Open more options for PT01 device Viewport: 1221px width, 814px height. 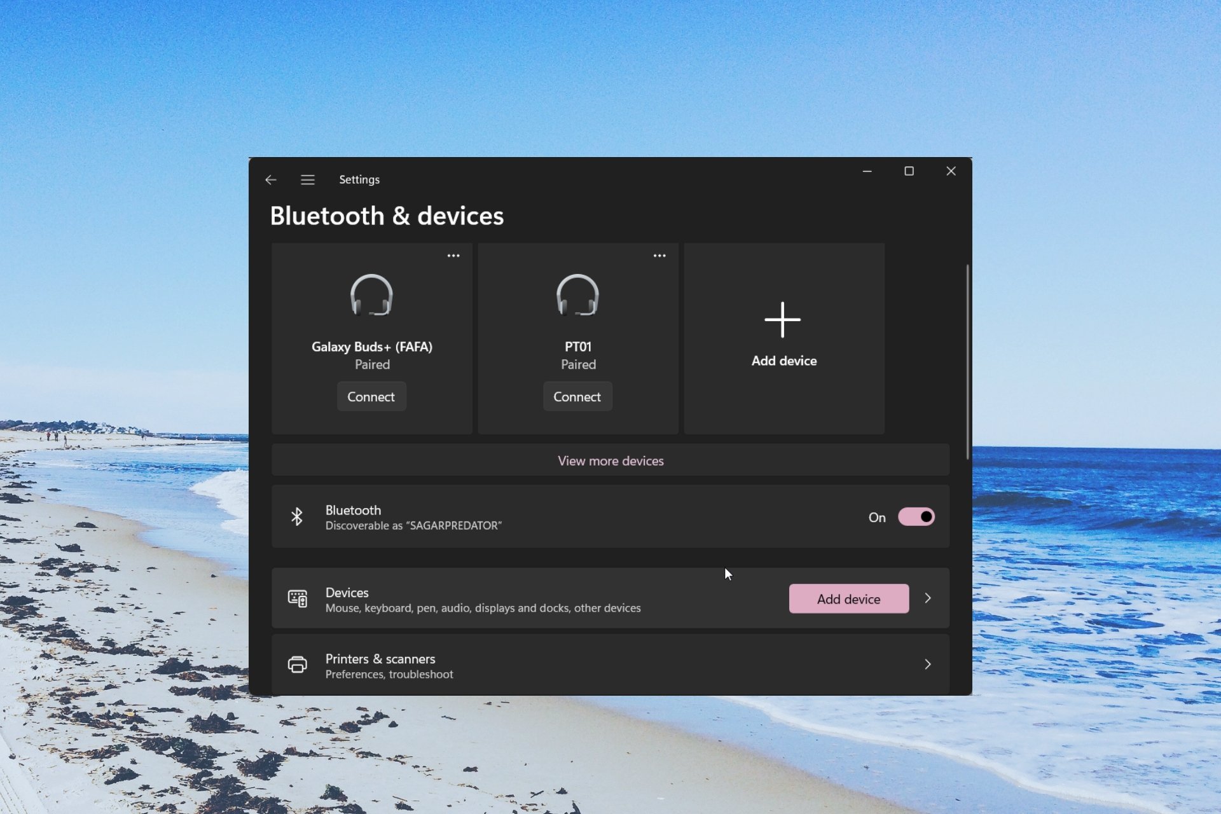tap(659, 256)
